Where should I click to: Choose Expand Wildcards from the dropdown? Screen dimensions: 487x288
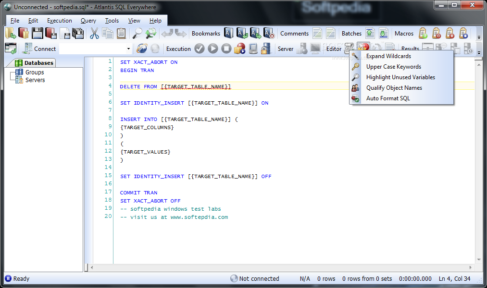coord(401,56)
